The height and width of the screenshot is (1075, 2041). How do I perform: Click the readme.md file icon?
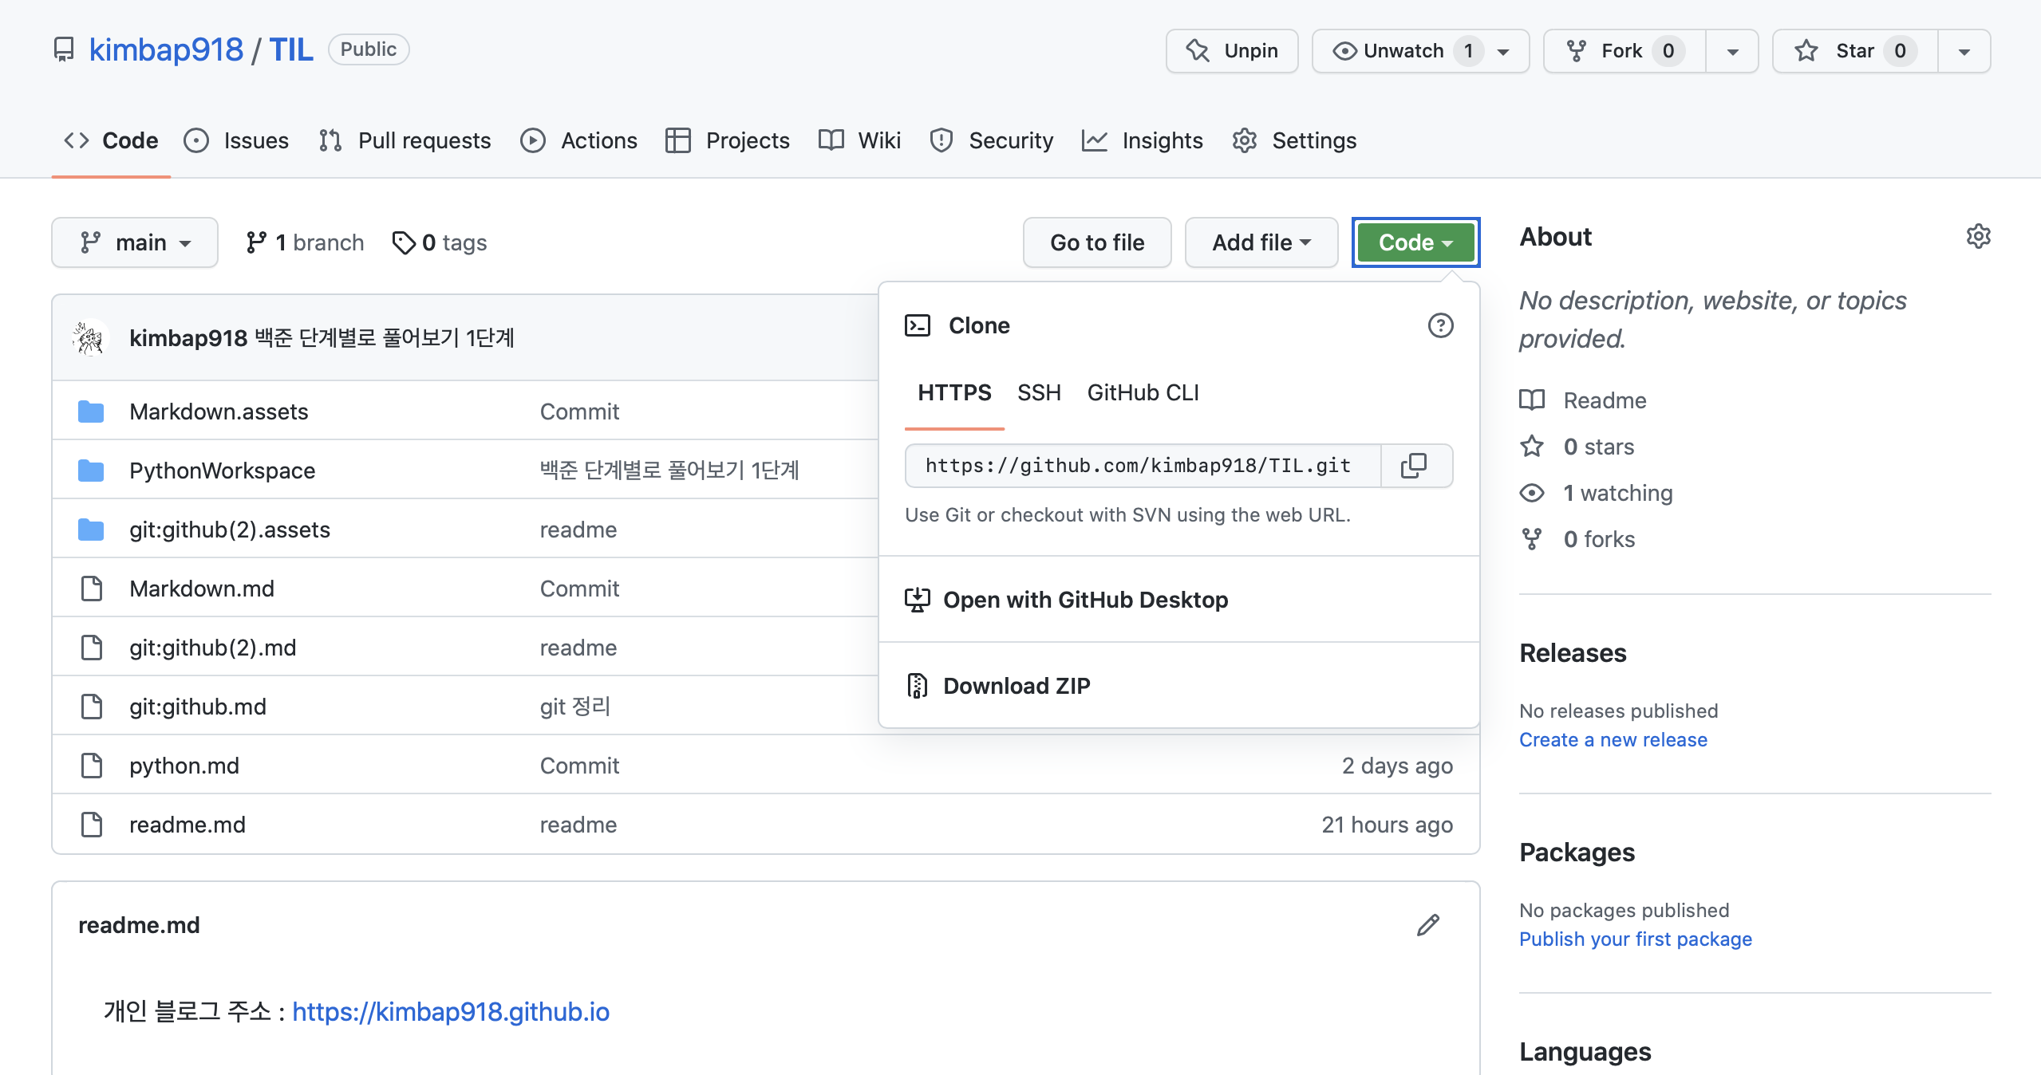(92, 825)
